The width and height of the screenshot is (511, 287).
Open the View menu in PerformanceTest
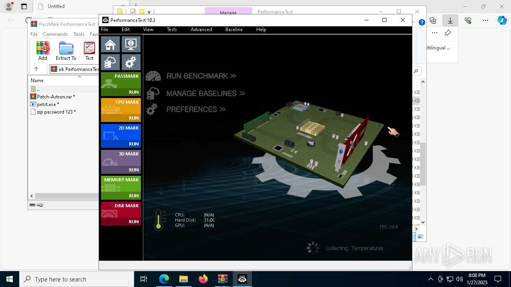coord(148,29)
